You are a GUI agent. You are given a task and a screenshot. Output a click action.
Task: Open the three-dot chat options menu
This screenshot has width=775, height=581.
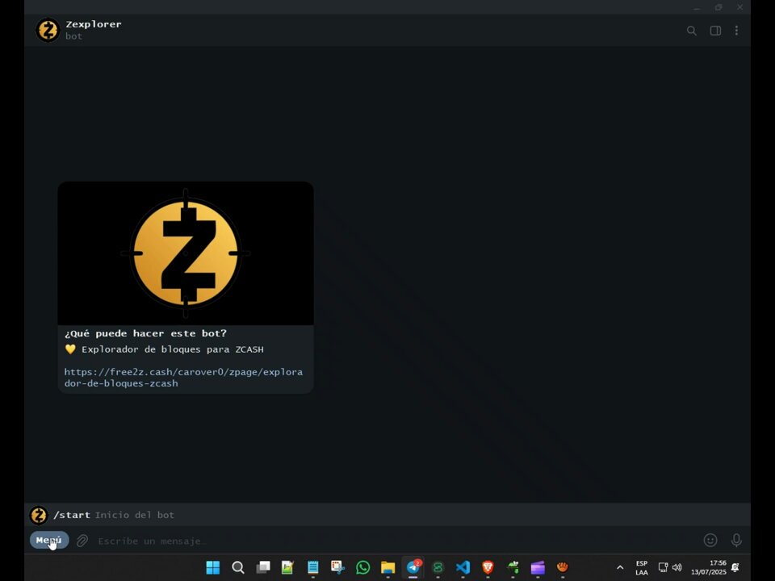(736, 31)
